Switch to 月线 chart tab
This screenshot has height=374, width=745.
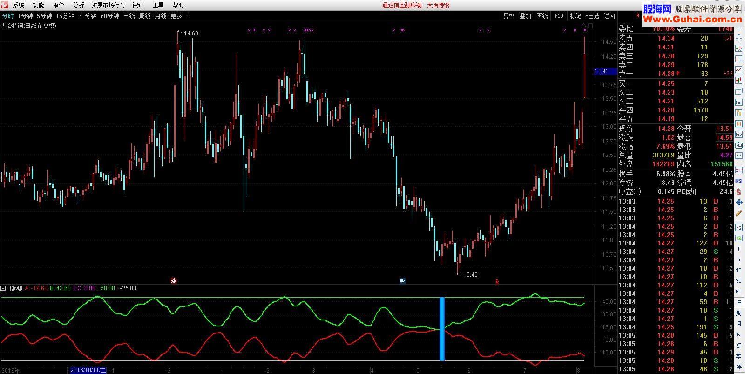[161, 16]
